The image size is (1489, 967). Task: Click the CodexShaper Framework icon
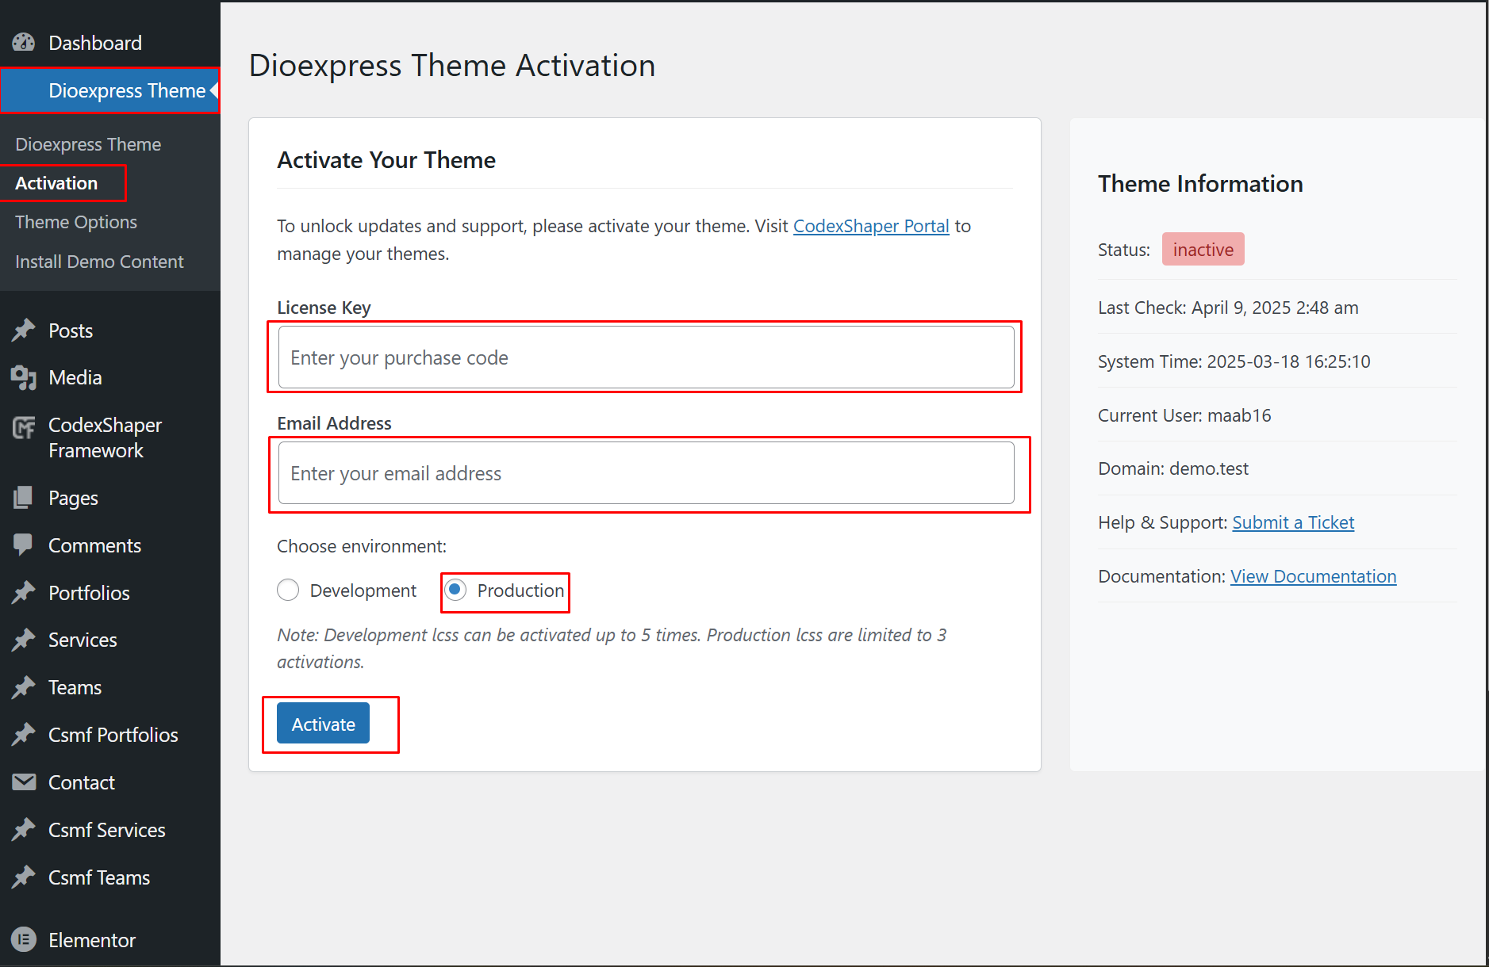(x=24, y=428)
